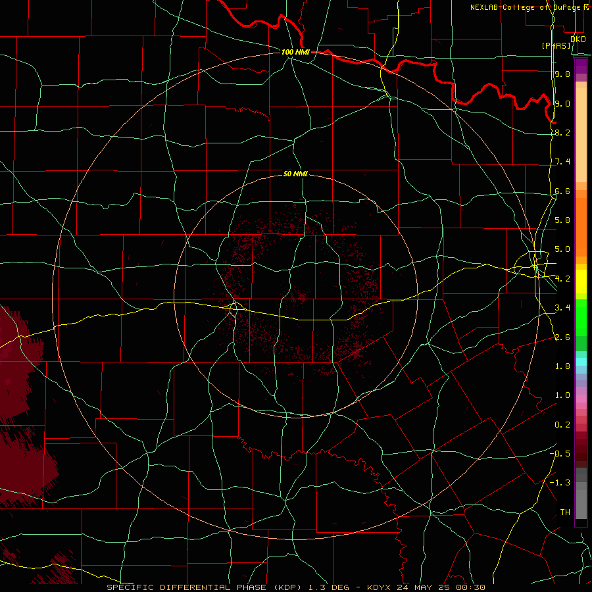
Task: Click the 5.0 value on the color scale
Action: pos(562,249)
